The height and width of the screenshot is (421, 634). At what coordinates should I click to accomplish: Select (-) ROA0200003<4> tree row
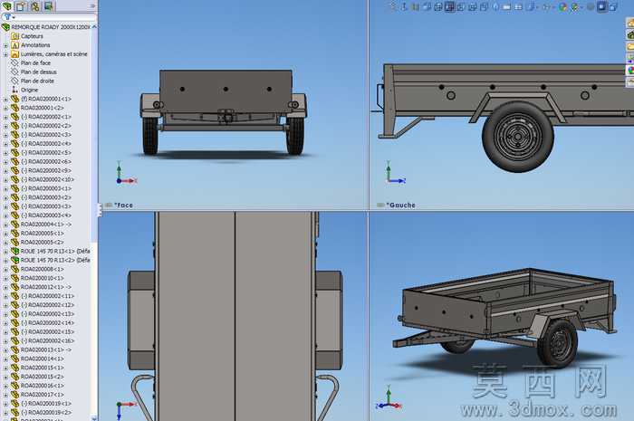(x=46, y=215)
